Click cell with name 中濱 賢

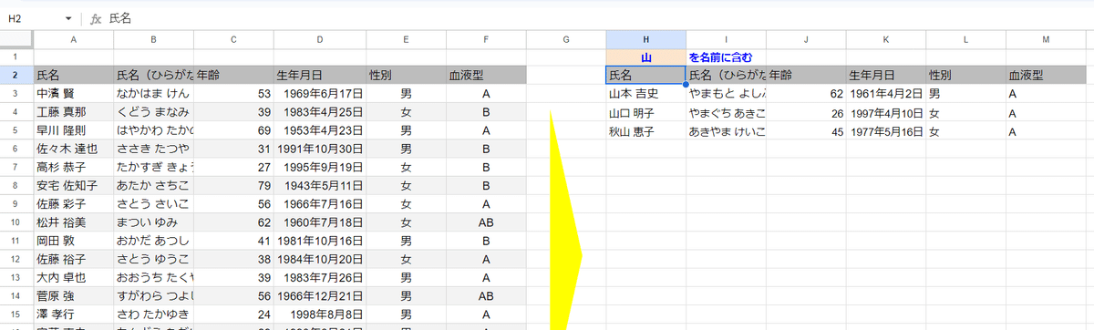(74, 94)
